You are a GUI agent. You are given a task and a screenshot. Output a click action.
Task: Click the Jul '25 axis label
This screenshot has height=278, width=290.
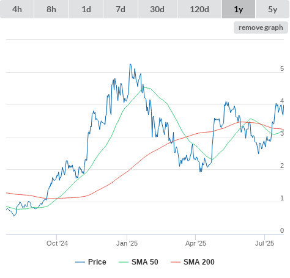tap(264, 243)
